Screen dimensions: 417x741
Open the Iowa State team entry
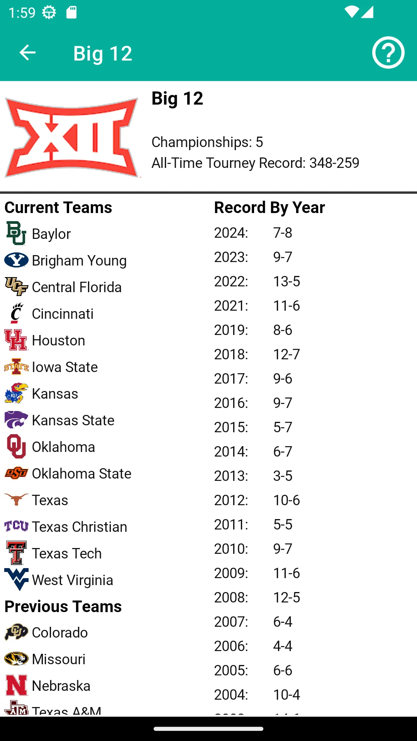pos(65,367)
